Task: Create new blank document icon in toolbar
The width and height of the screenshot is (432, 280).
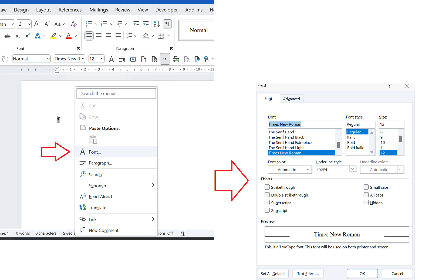Action: (x=144, y=59)
